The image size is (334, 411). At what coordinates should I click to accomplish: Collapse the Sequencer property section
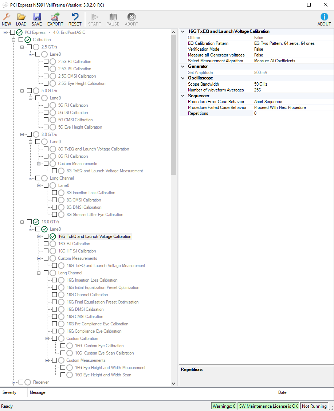click(183, 96)
